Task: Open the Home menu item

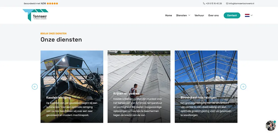Action: 168,15
